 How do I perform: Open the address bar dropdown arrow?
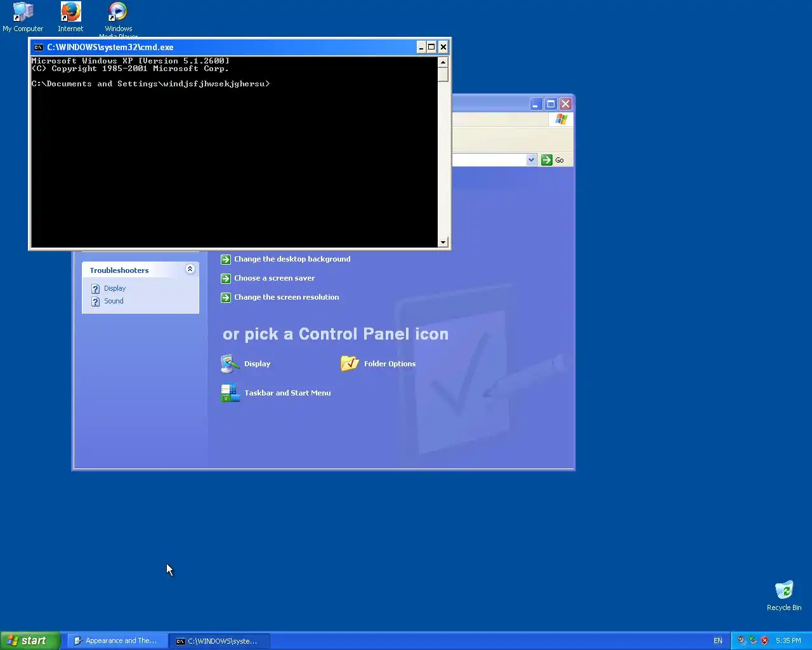coord(532,160)
